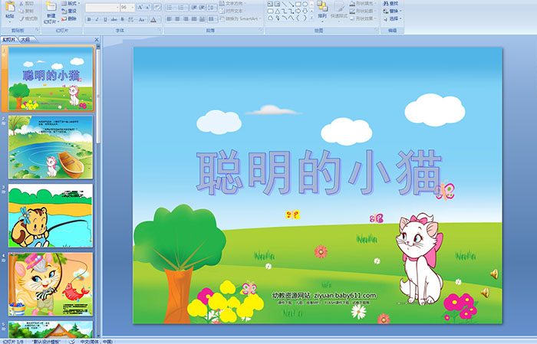
Task: Click the spell check icon in status bar
Action: pos(72,341)
